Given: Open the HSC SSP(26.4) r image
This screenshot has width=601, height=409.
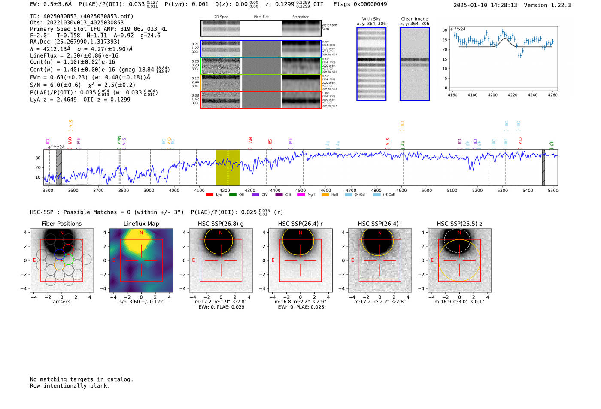Looking at the screenshot, I should 300,261.
